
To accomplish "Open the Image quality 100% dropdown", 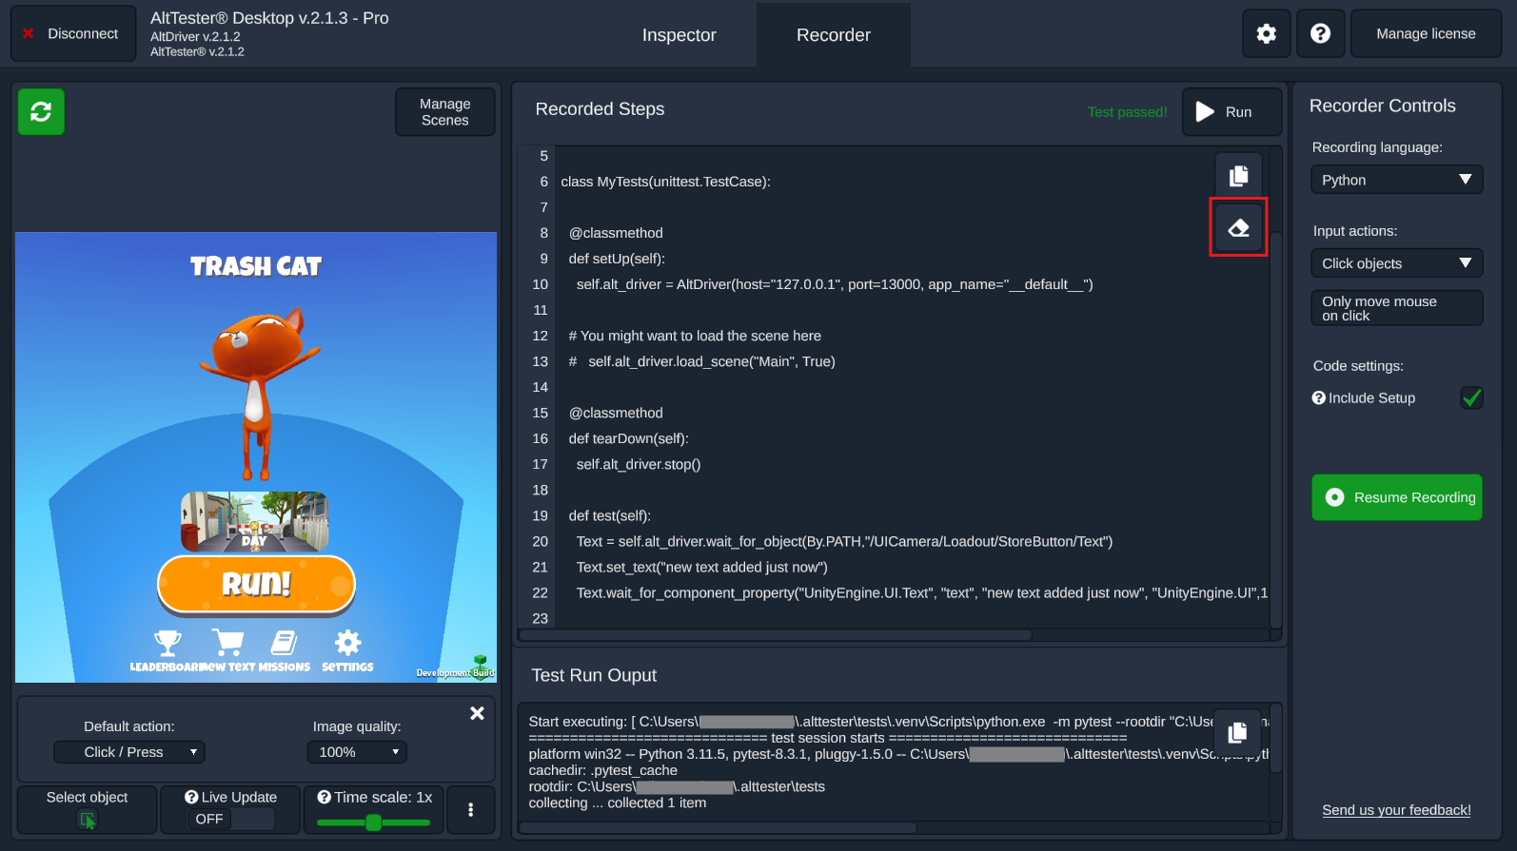I will pyautogui.click(x=357, y=752).
